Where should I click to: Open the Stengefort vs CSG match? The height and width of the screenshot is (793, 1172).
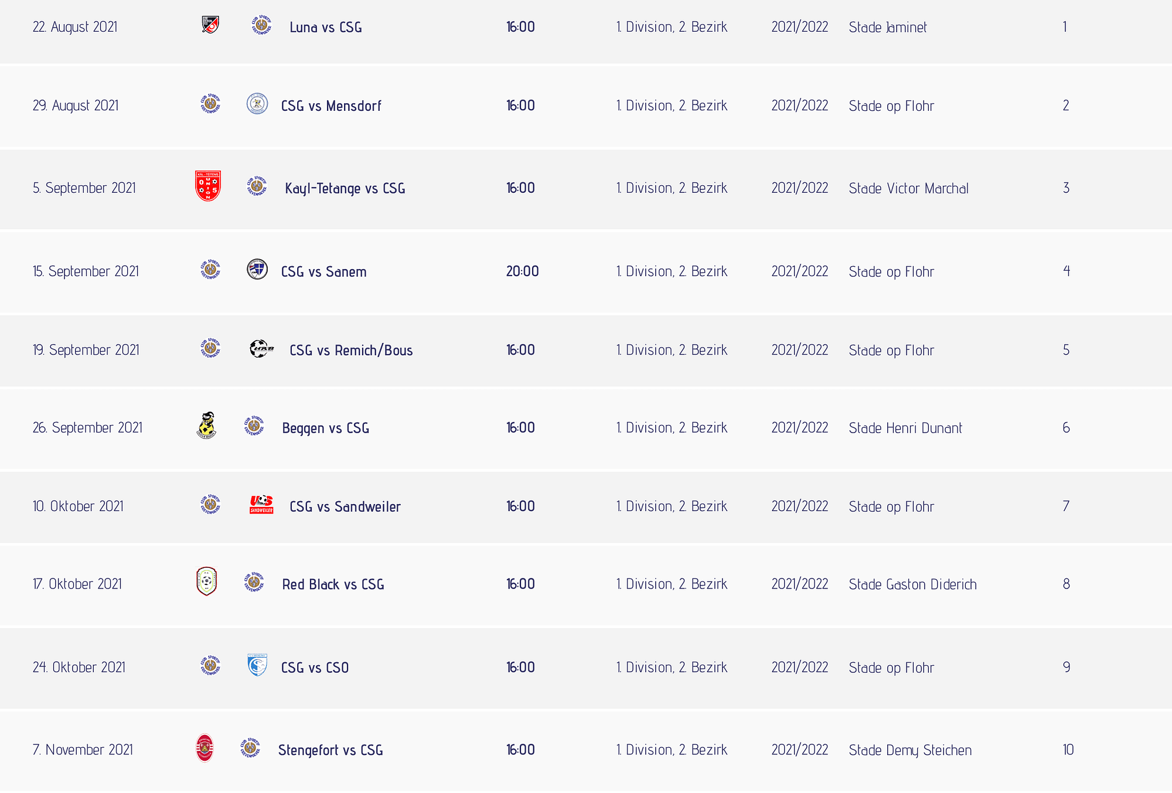pos(331,750)
